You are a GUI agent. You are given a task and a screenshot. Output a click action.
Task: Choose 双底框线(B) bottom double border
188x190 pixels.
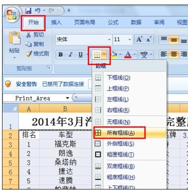(x=129, y=166)
